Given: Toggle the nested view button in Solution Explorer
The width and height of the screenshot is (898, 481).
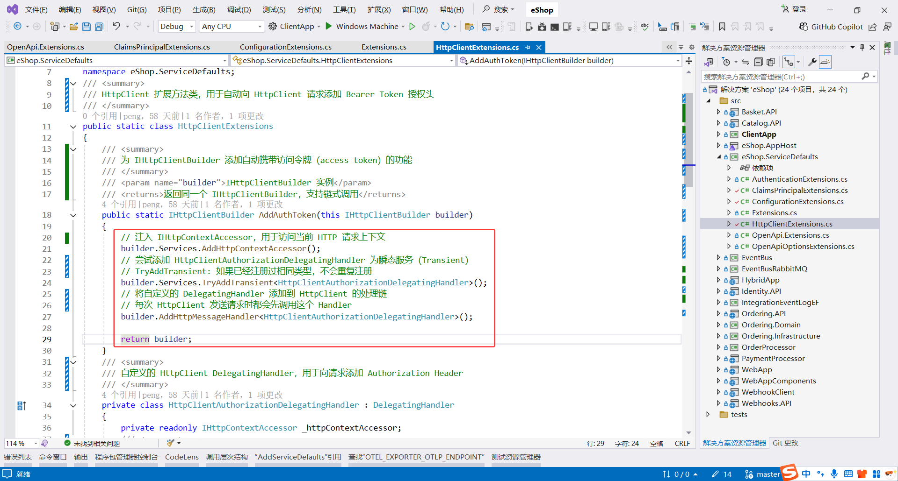Looking at the screenshot, I should tap(789, 62).
